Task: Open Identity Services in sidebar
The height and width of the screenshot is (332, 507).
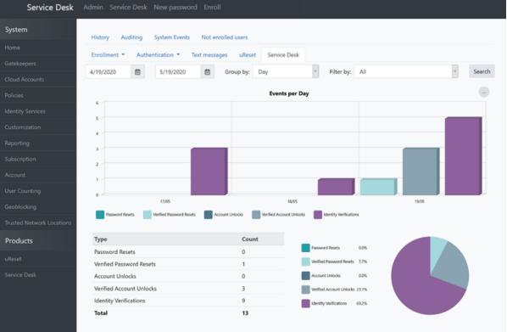Action: click(38, 111)
